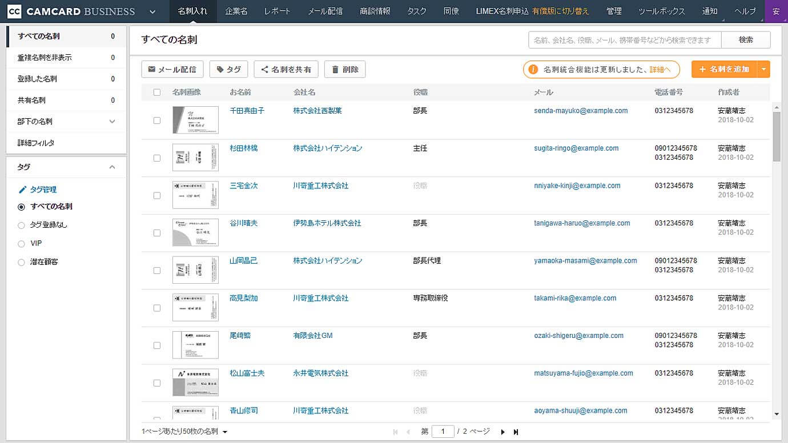Click the pencil icon beside タグ管理
Viewport: 788px width, 443px height.
point(23,190)
